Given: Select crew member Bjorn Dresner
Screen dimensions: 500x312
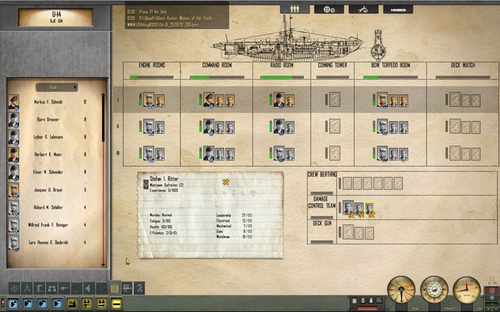Looking at the screenshot, I should click(x=48, y=119).
